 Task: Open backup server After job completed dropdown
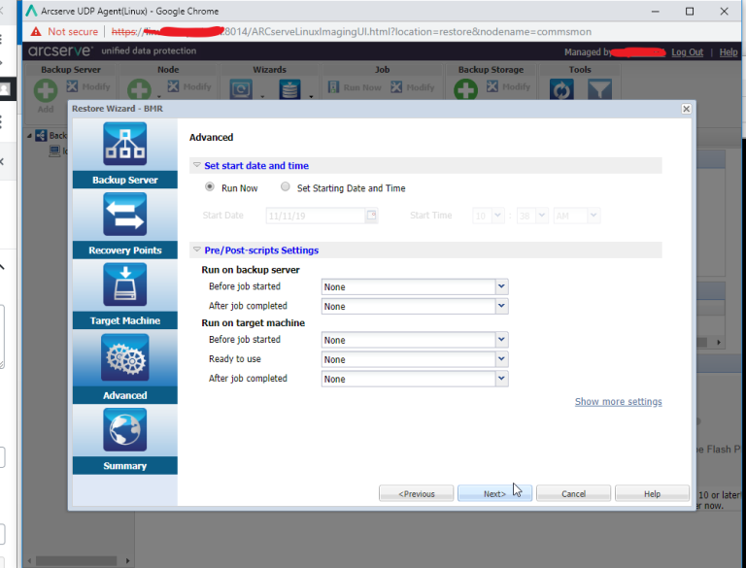point(501,306)
